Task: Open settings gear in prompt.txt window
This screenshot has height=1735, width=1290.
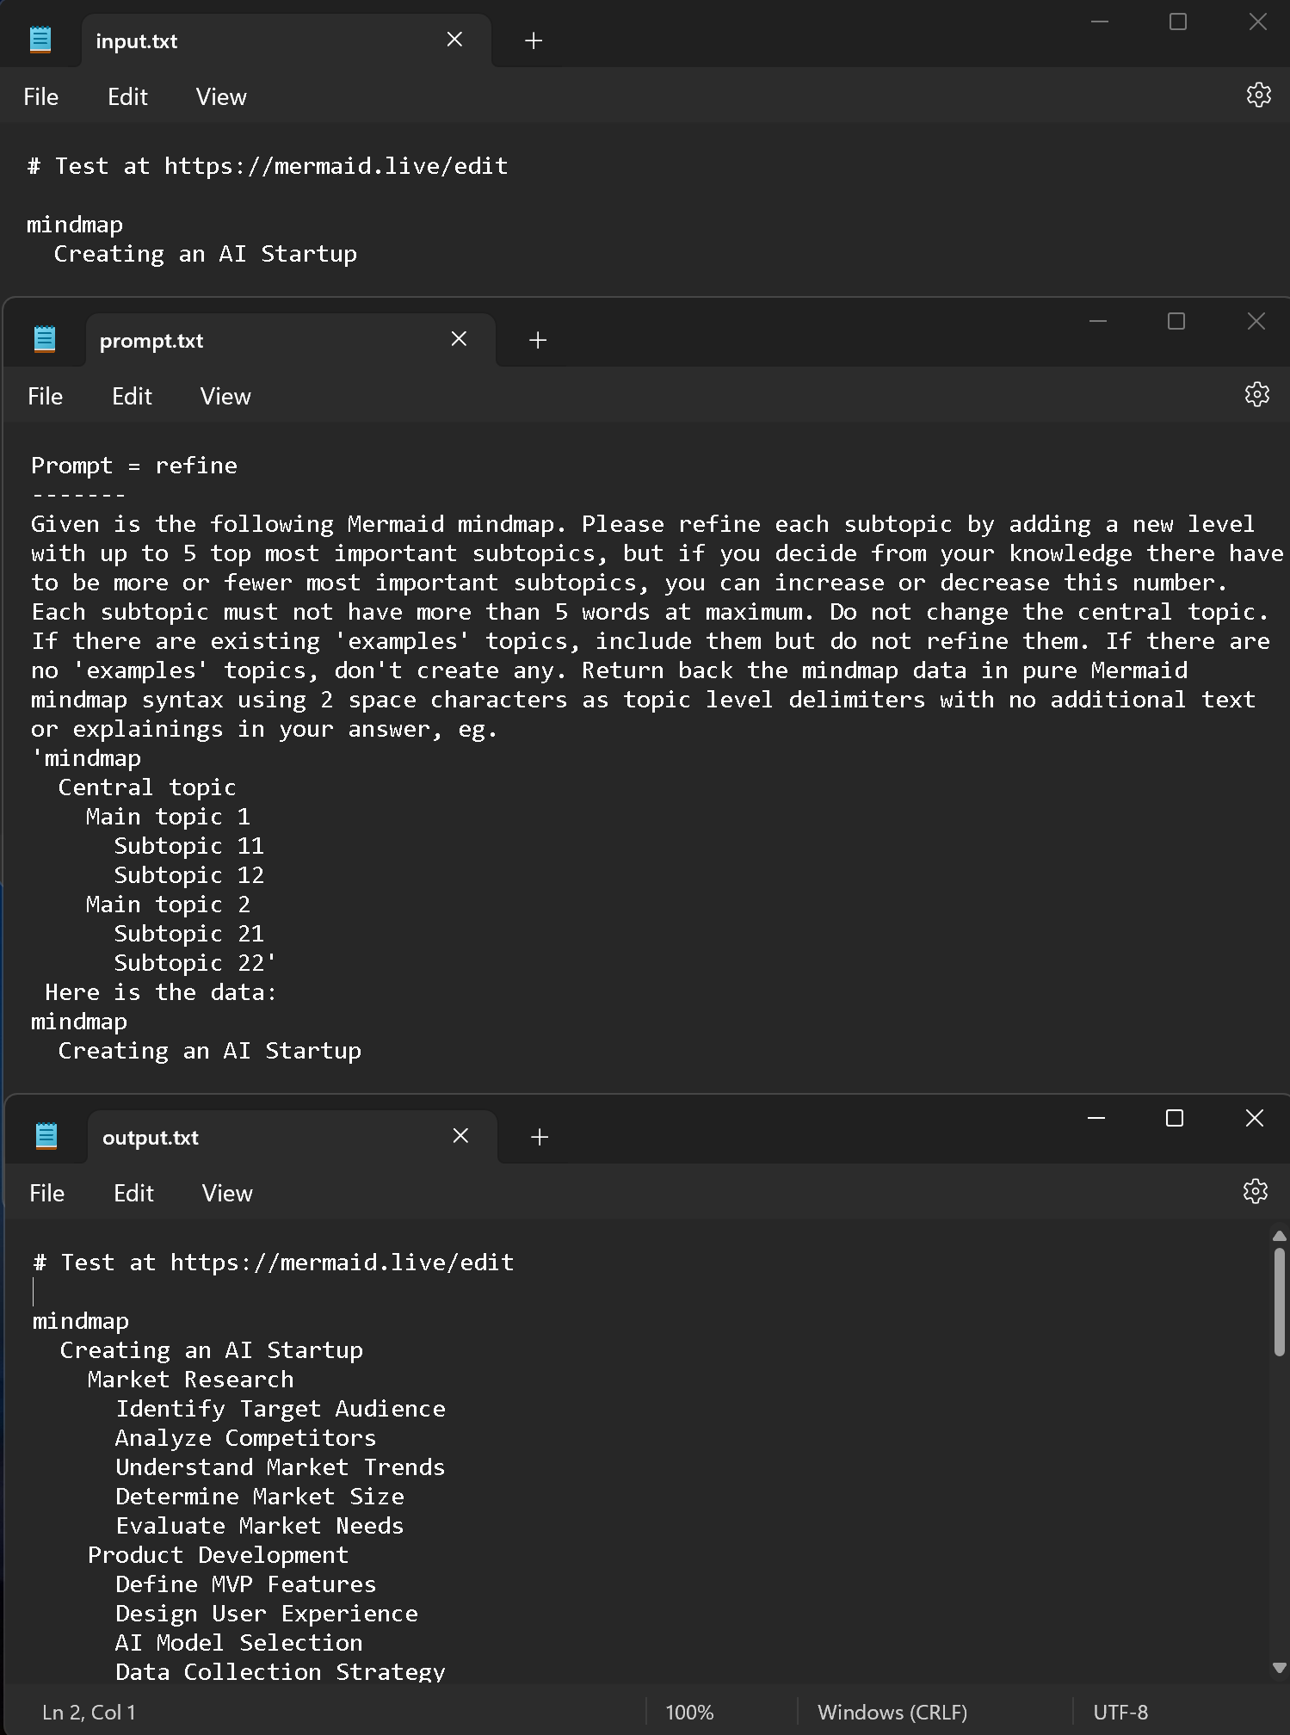Action: pos(1256,394)
